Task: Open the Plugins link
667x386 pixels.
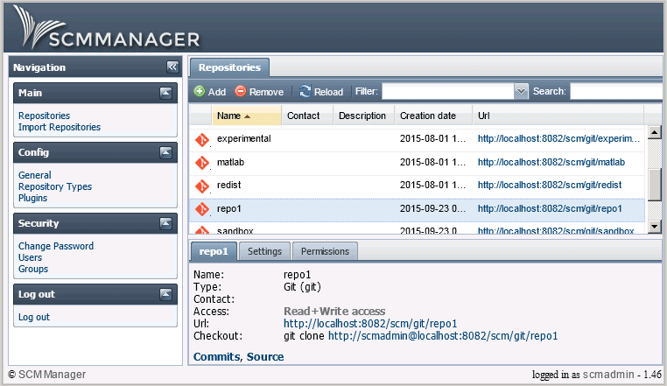Action: tap(32, 199)
